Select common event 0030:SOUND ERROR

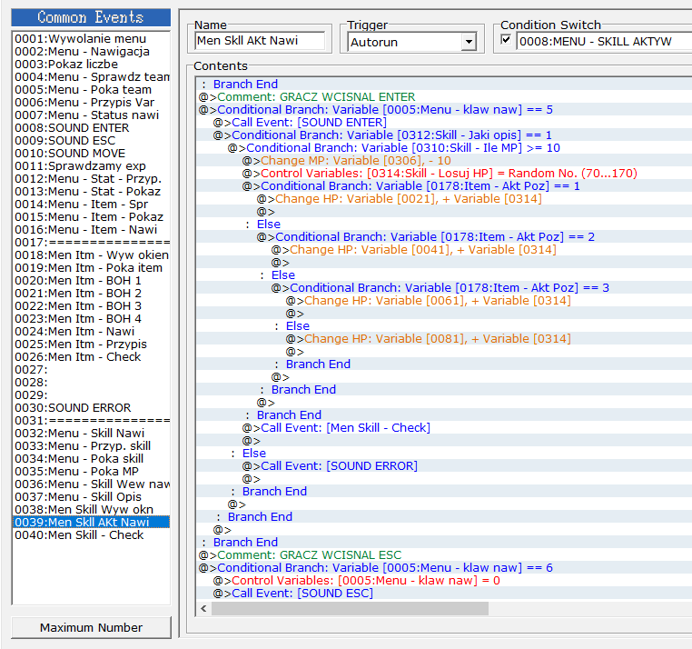coord(91,408)
